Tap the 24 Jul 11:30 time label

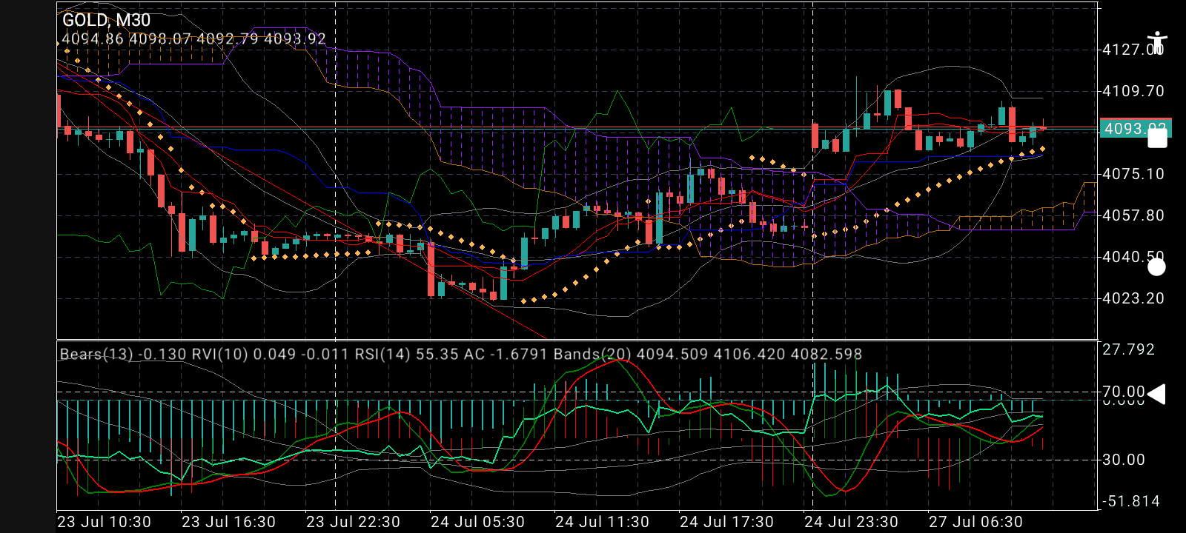click(602, 522)
